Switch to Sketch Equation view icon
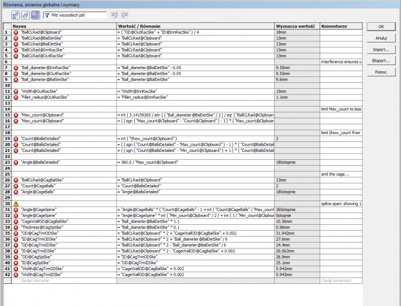Image resolution: width=401 pixels, height=306 pixels. 25,15
